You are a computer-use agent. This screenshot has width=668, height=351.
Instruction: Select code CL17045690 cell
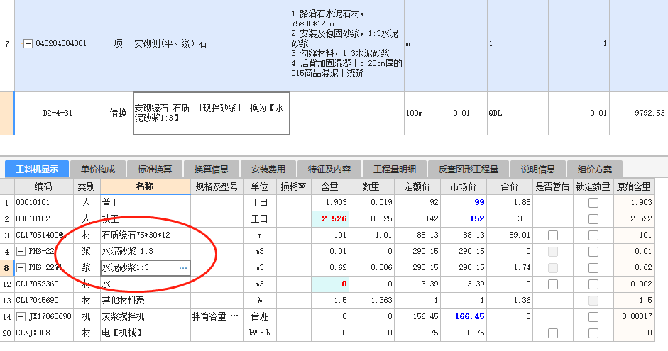[44, 301]
